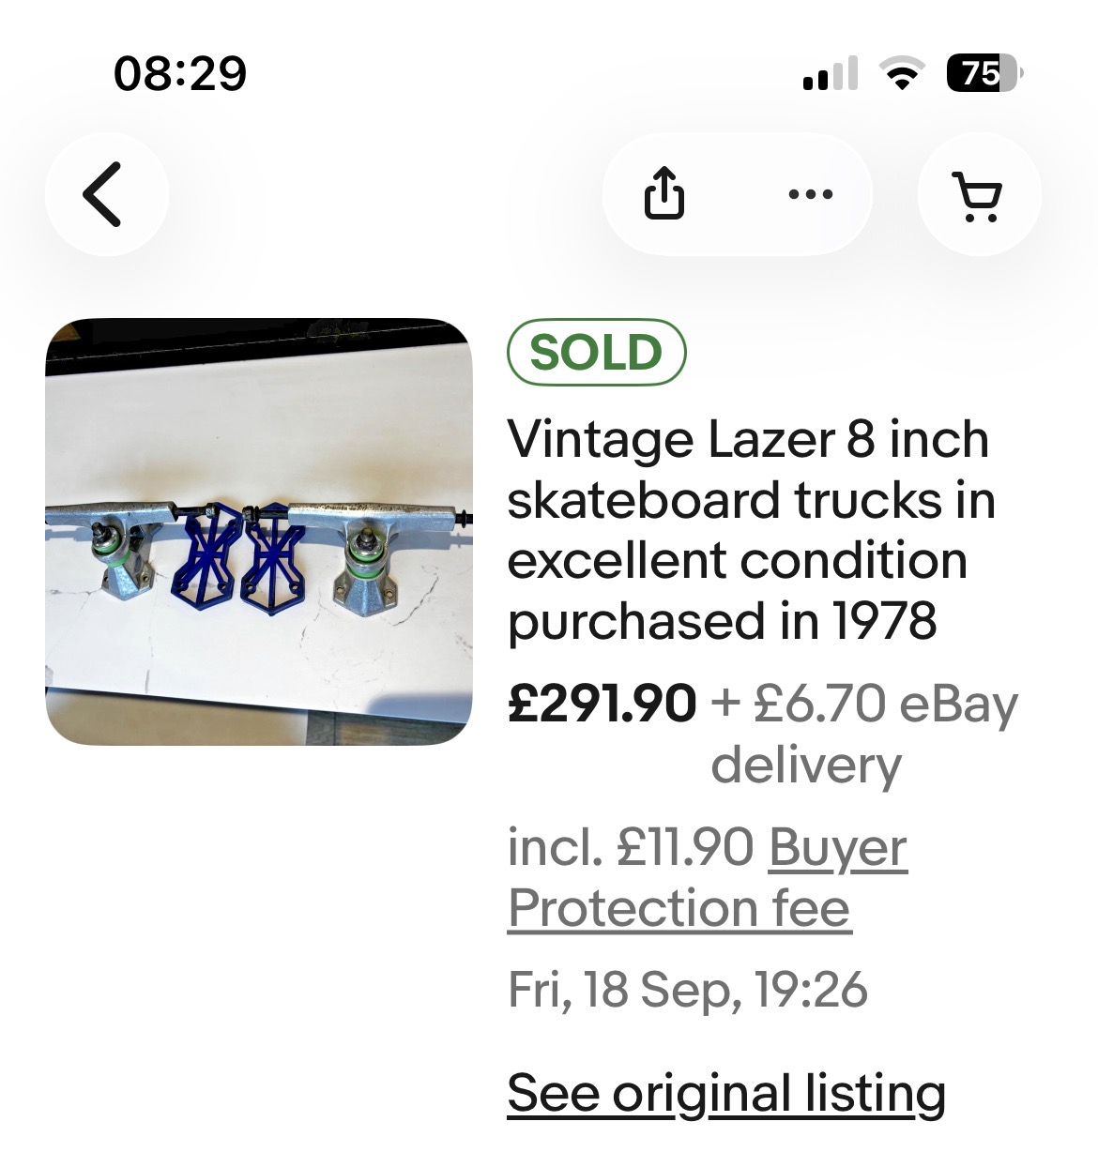The width and height of the screenshot is (1098, 1167).
Task: Tap the share icon
Action: pyautogui.click(x=664, y=194)
